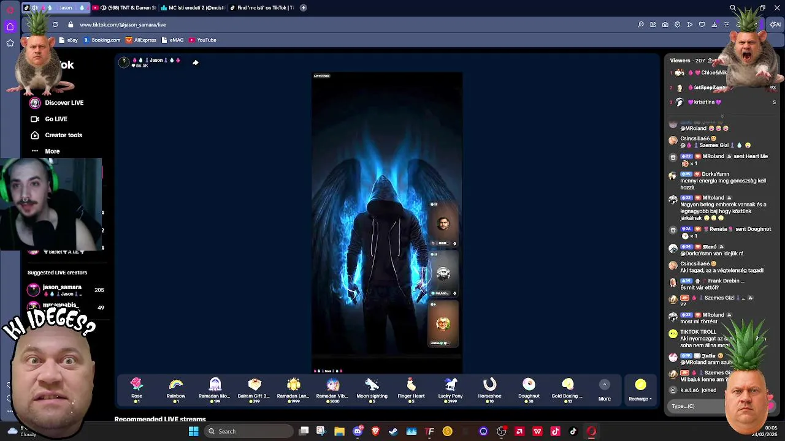Send the Moon sighting gift

[372, 389]
